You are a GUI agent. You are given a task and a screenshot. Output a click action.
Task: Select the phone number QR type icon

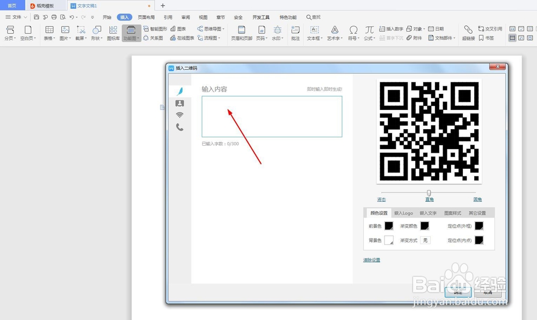tap(179, 127)
